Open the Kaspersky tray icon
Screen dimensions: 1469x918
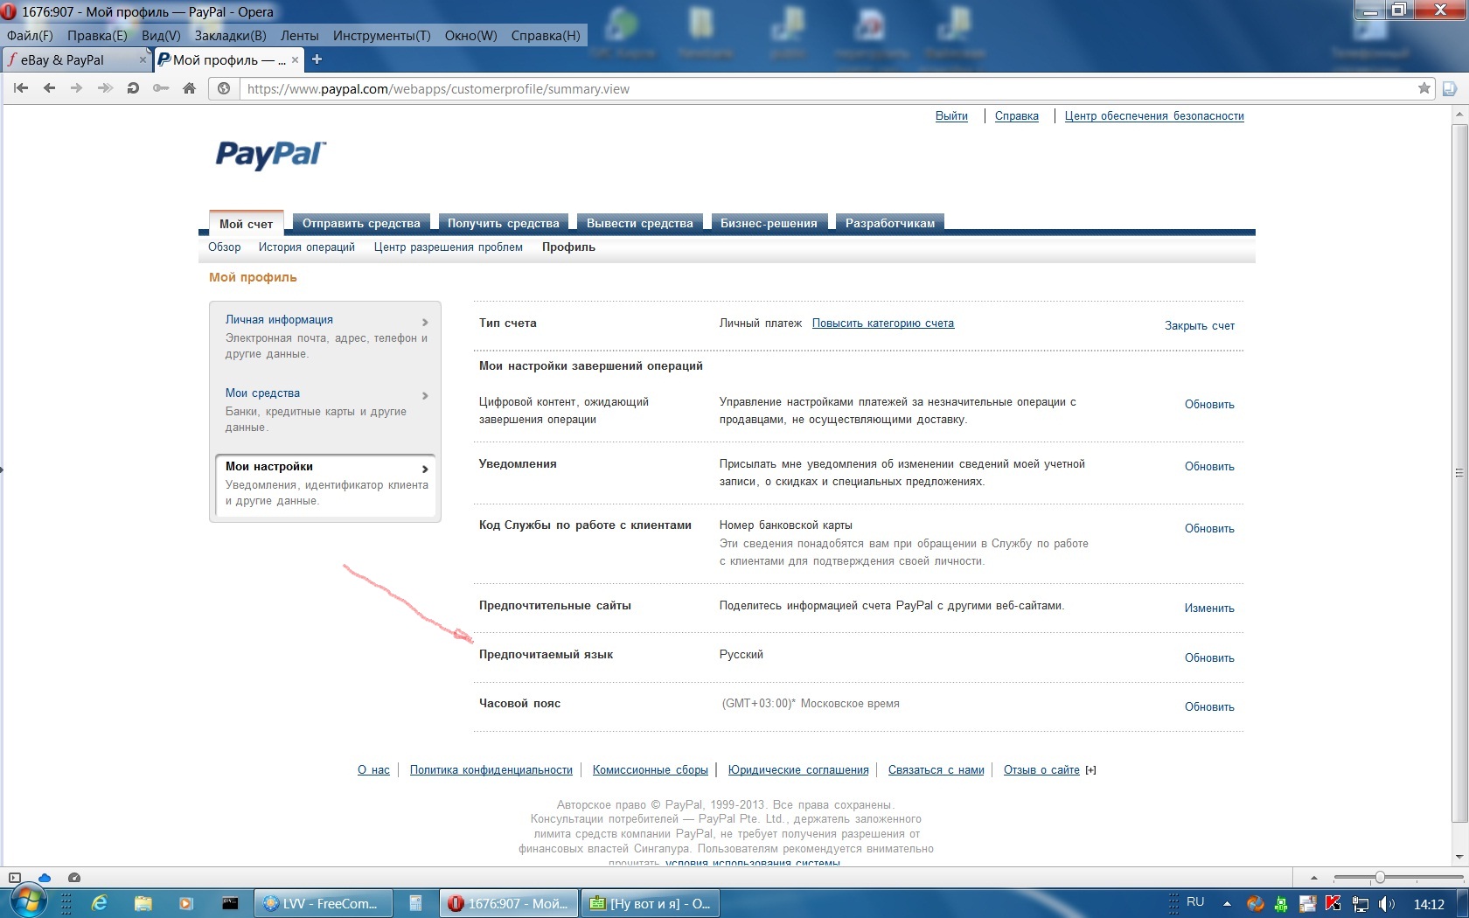click(x=1333, y=903)
